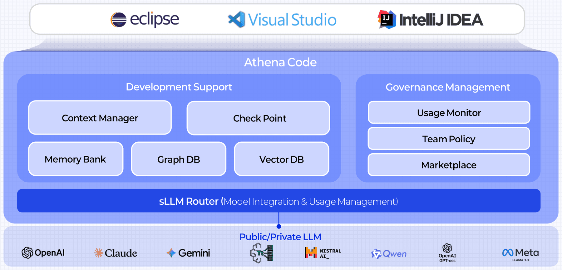The width and height of the screenshot is (562, 270).
Task: Click the Public/Private LLM label
Action: click(280, 237)
